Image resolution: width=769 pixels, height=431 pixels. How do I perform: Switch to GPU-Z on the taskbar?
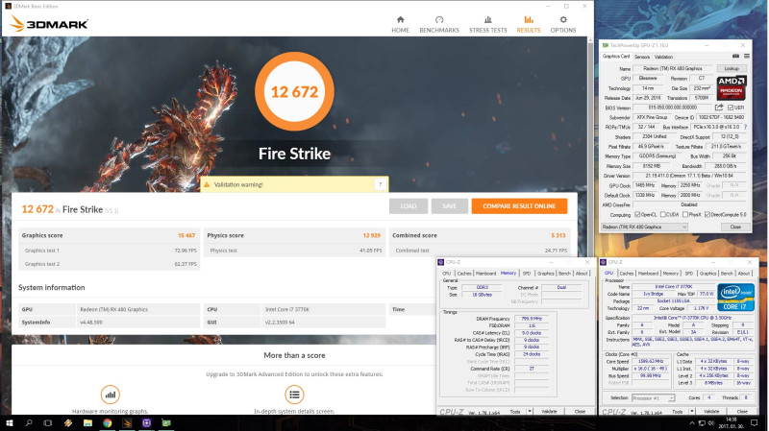[x=166, y=422]
